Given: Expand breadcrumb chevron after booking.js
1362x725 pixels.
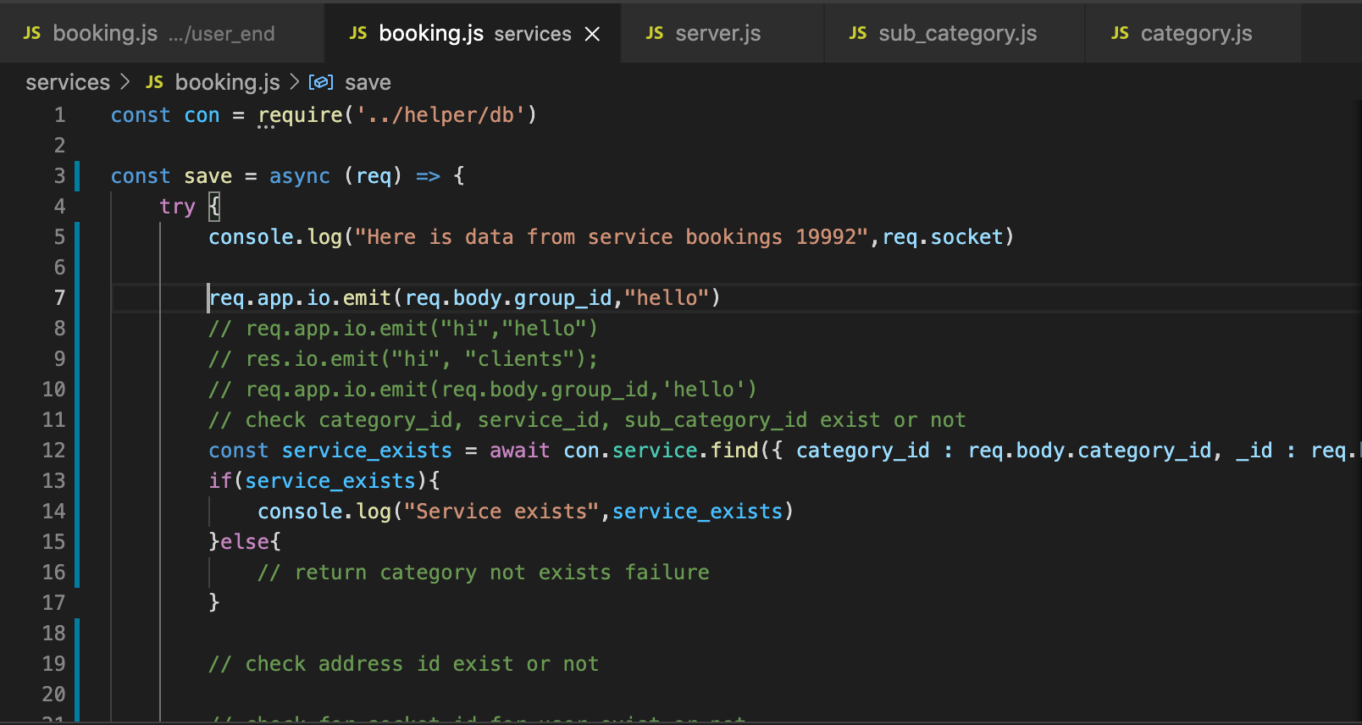Looking at the screenshot, I should 295,82.
